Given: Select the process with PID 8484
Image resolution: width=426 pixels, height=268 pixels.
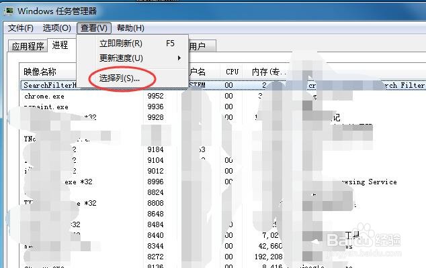Looking at the screenshot, I should pos(155,224).
